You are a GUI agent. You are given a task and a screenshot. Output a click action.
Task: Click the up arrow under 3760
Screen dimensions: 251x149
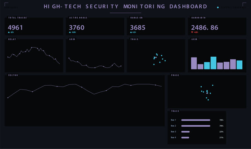tap(70, 32)
